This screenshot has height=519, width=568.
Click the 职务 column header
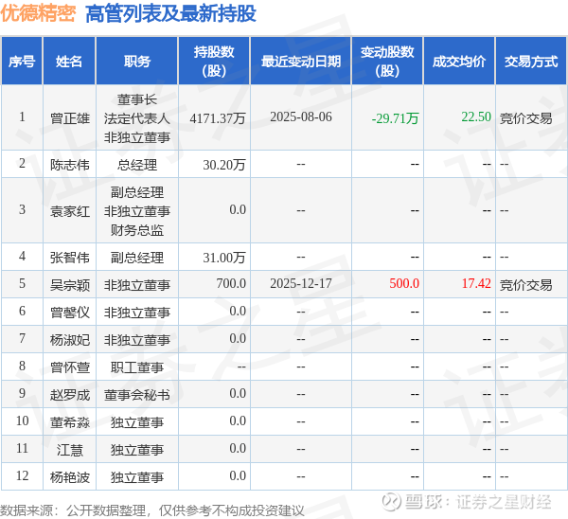click(137, 61)
